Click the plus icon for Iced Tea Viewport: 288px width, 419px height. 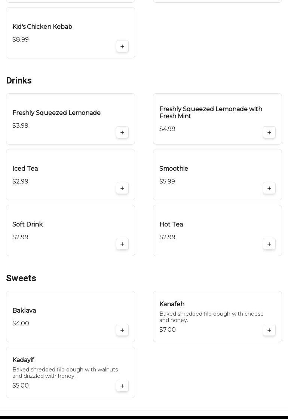122,188
